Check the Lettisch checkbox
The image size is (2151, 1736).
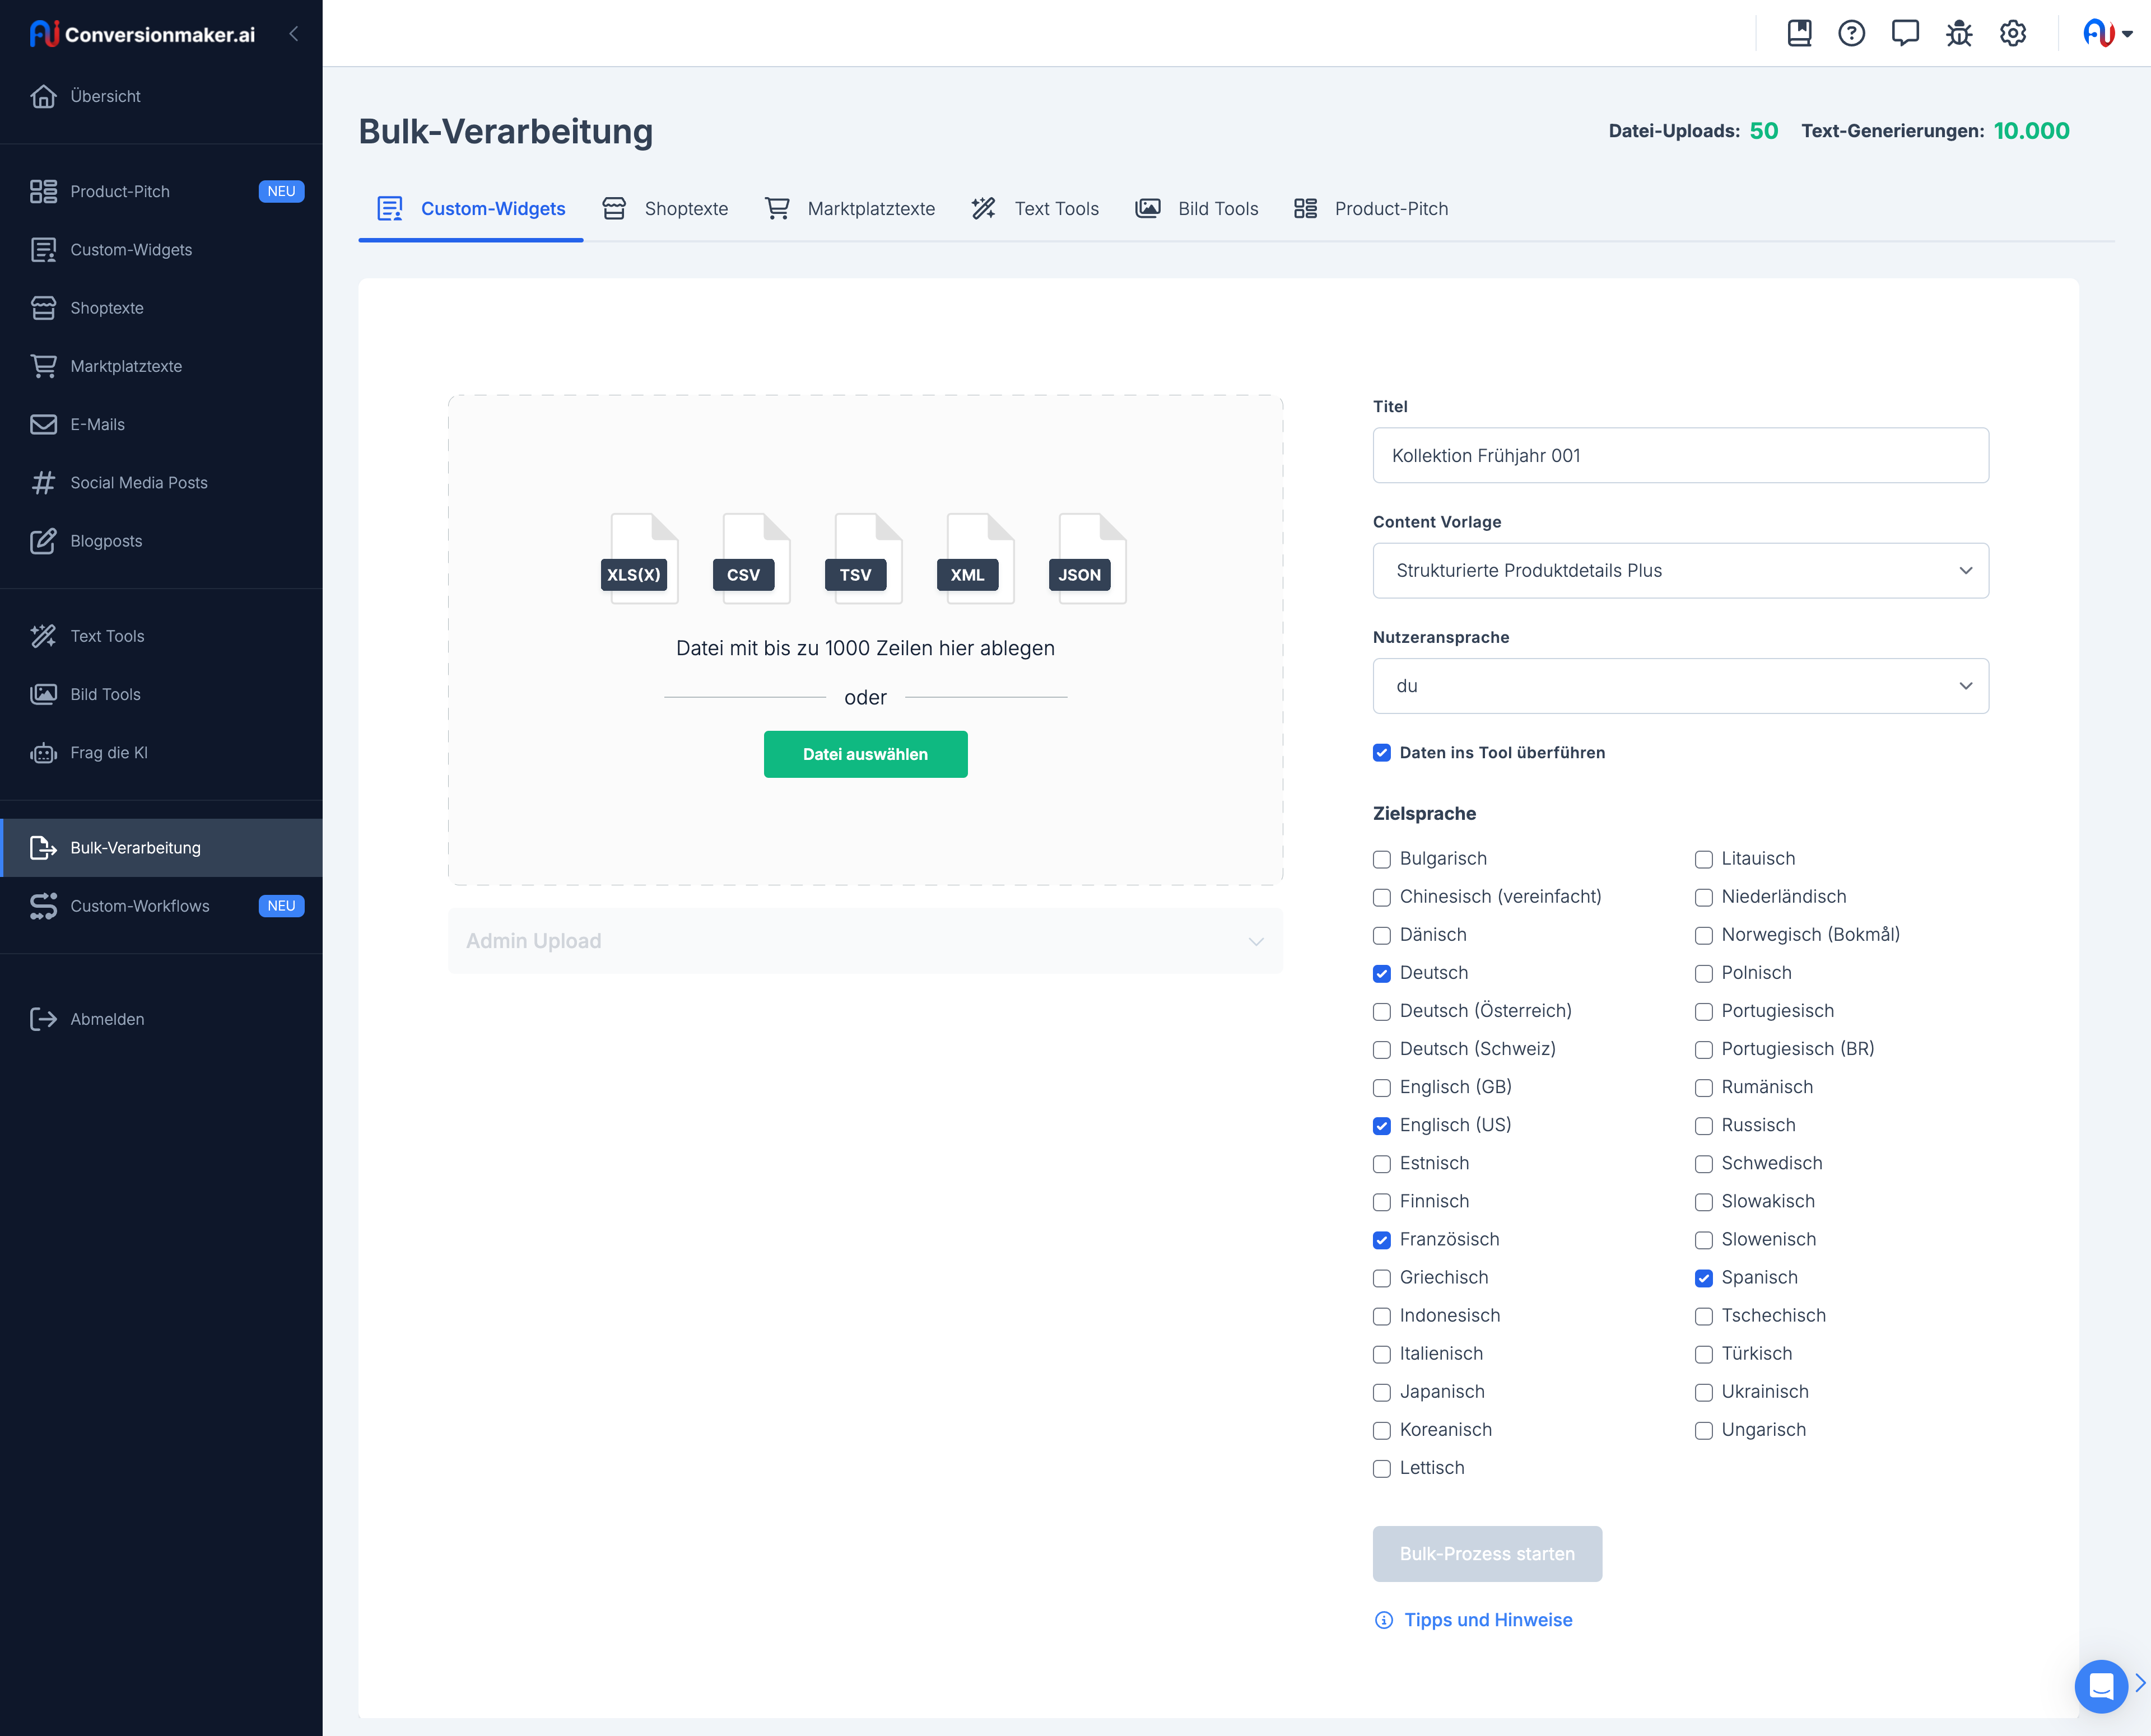coord(1382,1468)
